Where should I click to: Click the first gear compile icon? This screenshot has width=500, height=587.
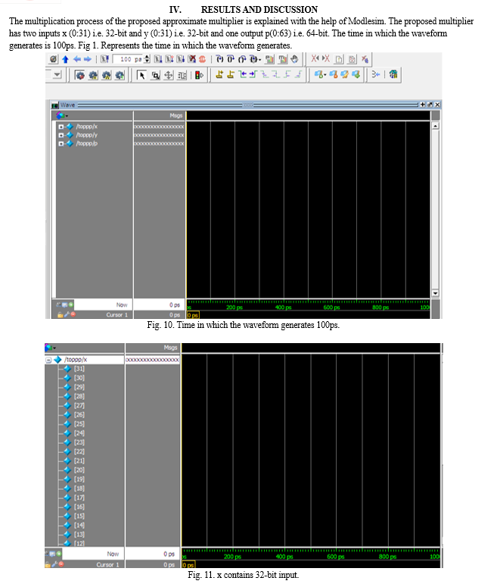coord(79,75)
